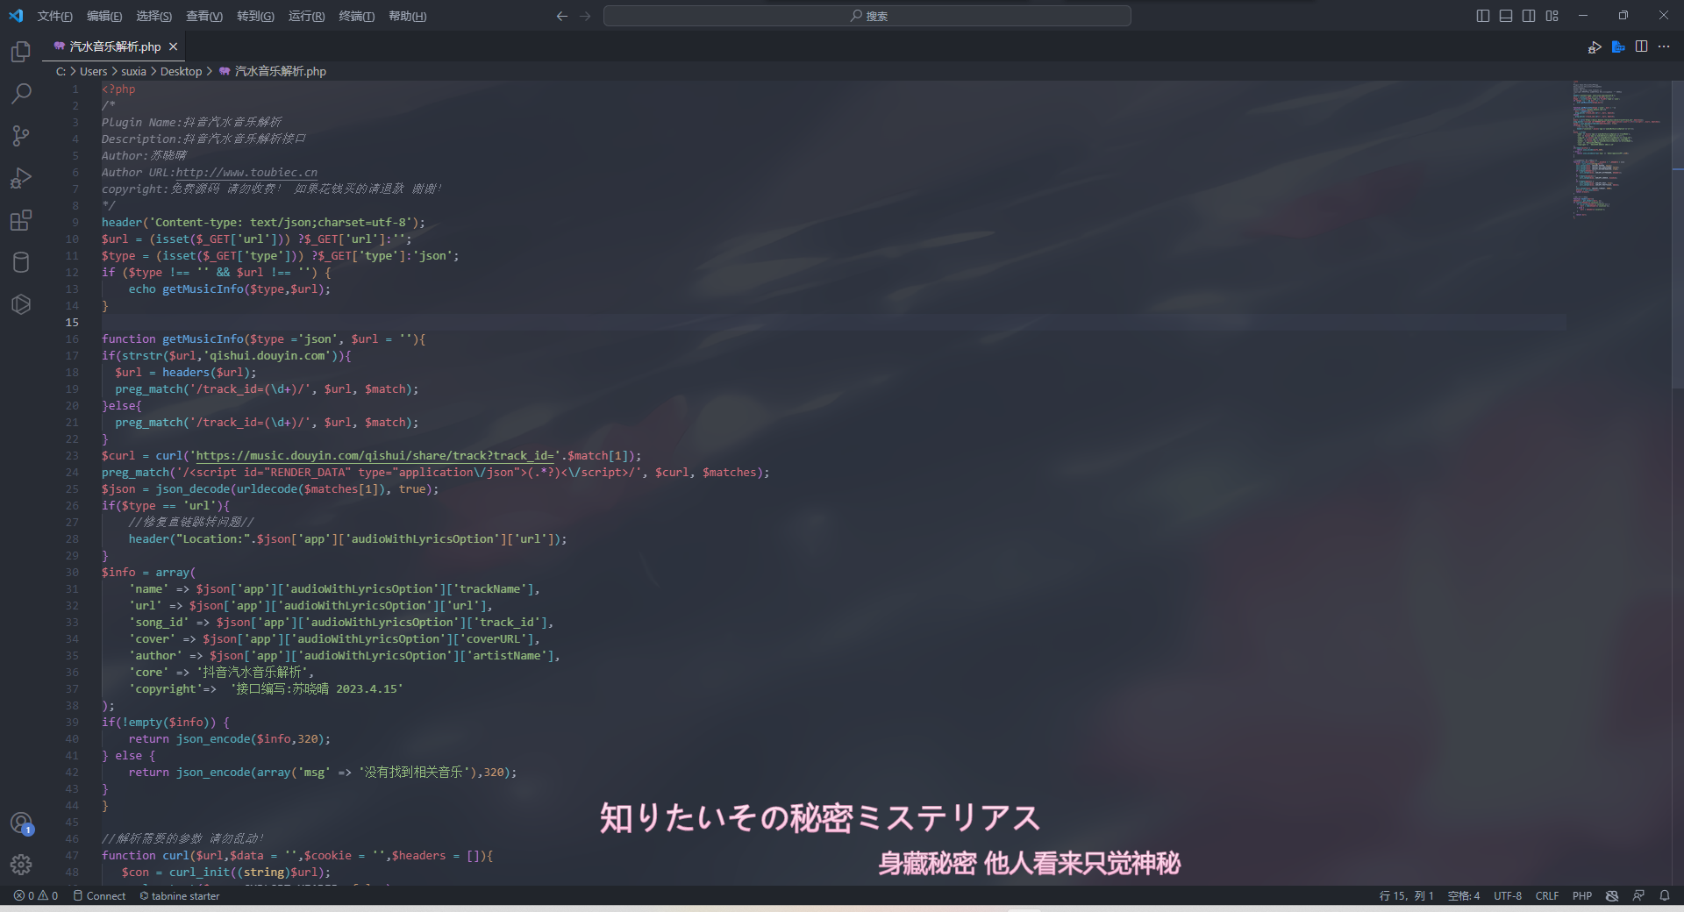Click the debug-run icon in editor toolbar
1684x912 pixels.
pos(1595,47)
